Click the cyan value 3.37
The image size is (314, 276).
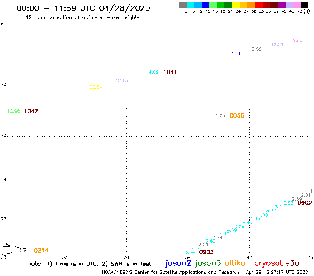271,211
